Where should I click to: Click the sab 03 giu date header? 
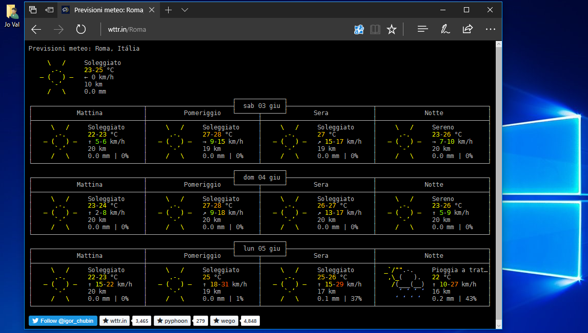262,106
